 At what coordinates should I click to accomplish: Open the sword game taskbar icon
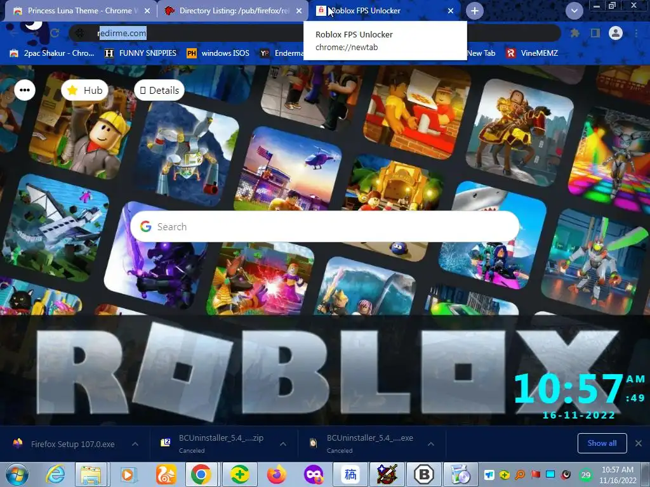[x=387, y=474]
